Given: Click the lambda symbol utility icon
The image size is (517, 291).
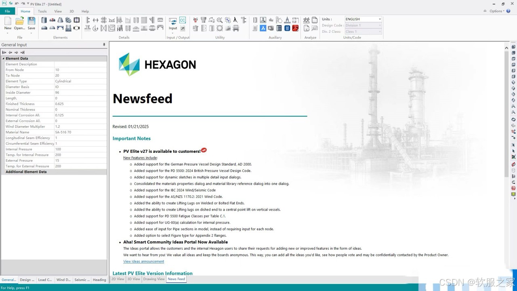Looking at the screenshot, I should pyautogui.click(x=236, y=20).
